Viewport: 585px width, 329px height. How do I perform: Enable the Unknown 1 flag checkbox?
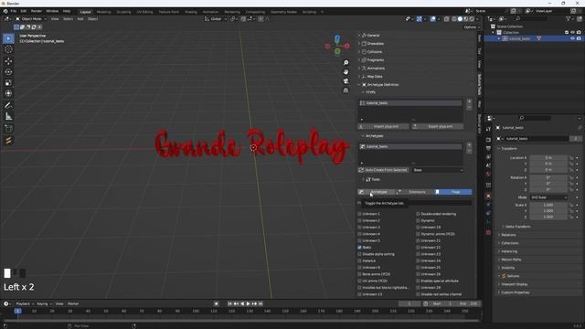[x=359, y=214]
